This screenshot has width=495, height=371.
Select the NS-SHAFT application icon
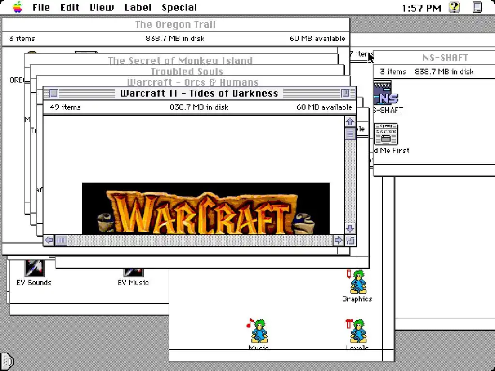pos(386,93)
